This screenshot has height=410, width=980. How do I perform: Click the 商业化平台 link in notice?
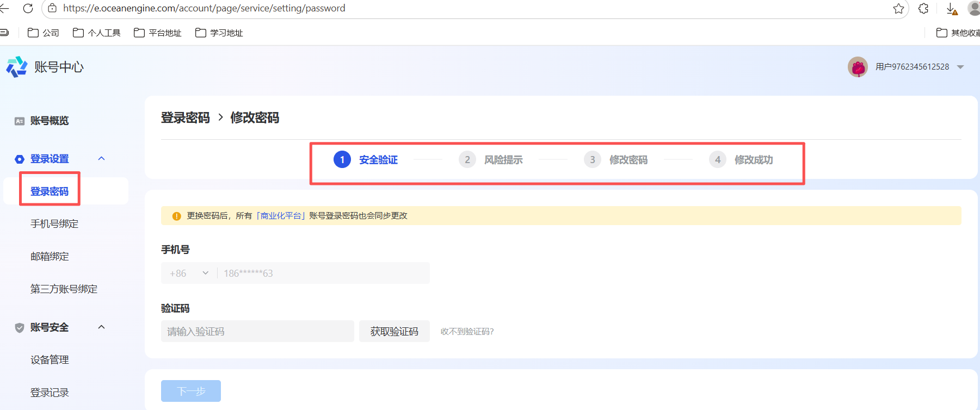281,216
